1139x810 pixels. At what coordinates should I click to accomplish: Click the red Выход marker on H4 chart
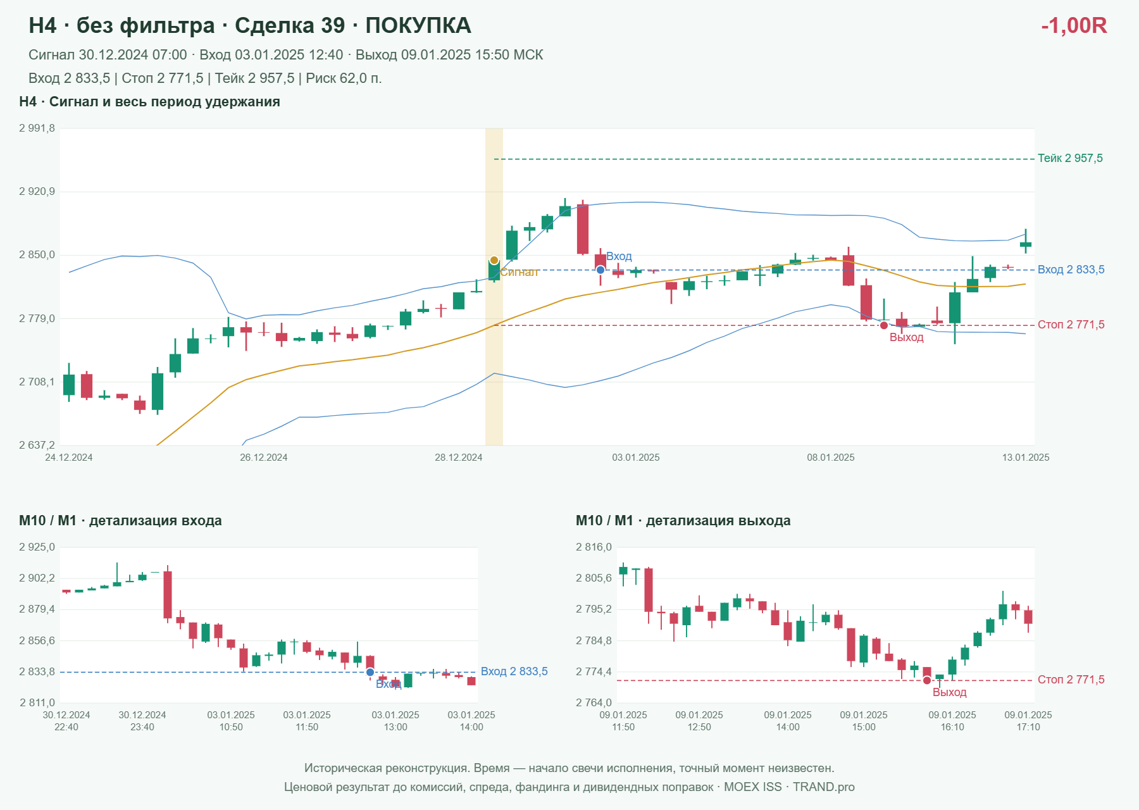coord(884,325)
